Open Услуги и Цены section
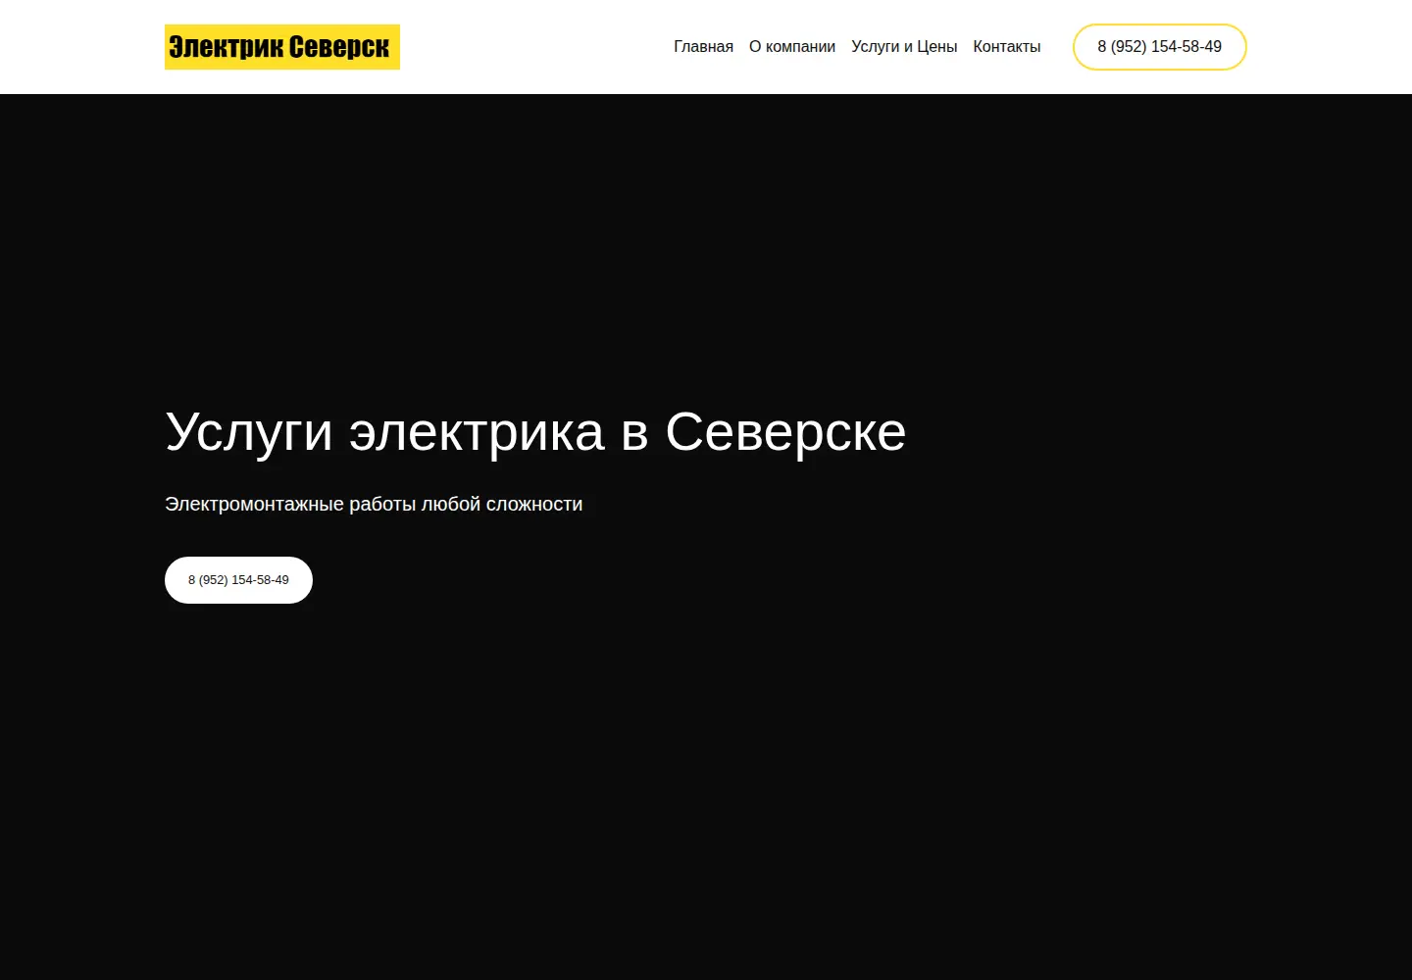1412x980 pixels. pyautogui.click(x=904, y=47)
